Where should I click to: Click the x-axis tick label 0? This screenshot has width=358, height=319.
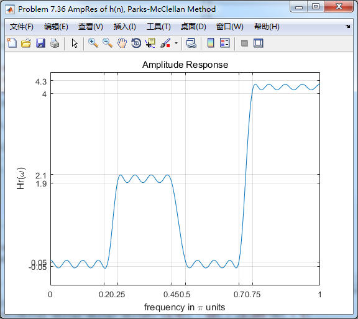(x=50, y=295)
